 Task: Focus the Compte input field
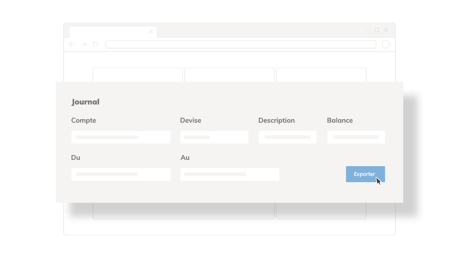coord(121,137)
